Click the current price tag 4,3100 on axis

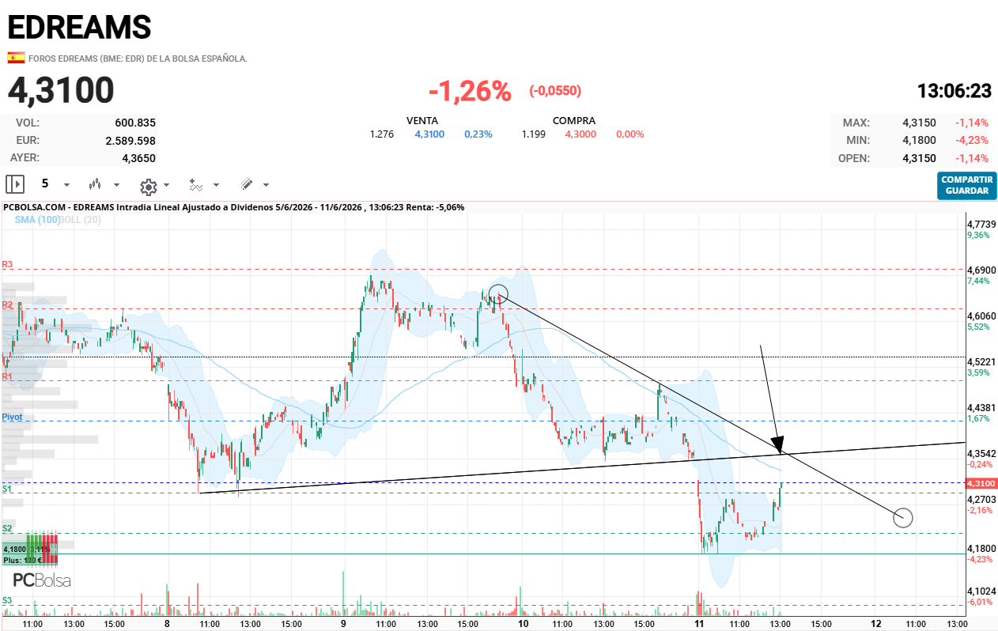[981, 482]
